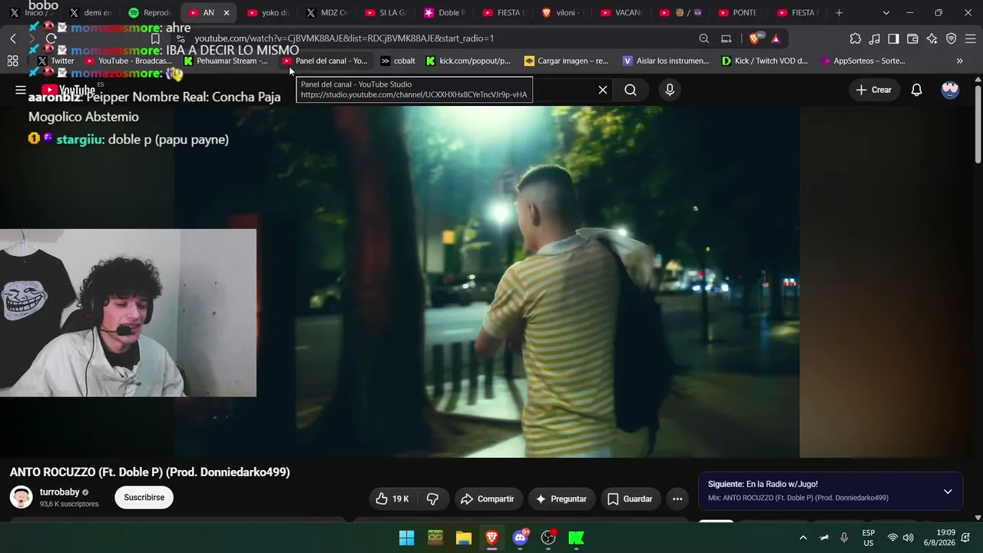Go to the YouTube home logo
This screenshot has width=983, height=553.
tap(68, 90)
